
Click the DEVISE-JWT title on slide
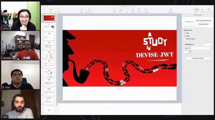[155, 55]
